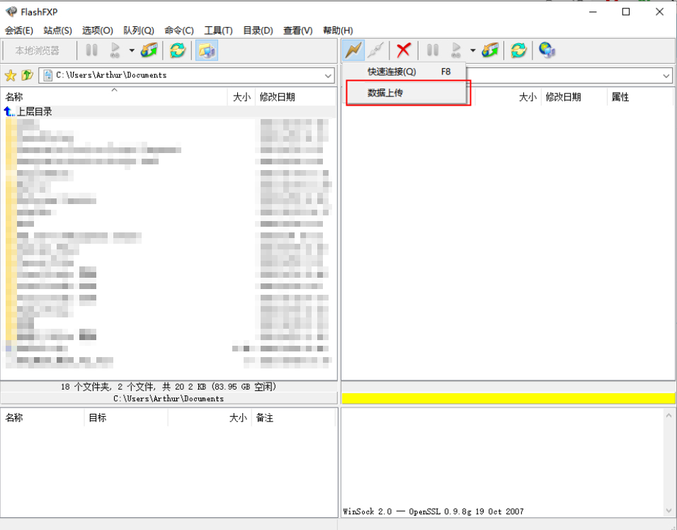The height and width of the screenshot is (530, 677).
Task: Maximize the FlashFXP window
Action: pyautogui.click(x=625, y=11)
